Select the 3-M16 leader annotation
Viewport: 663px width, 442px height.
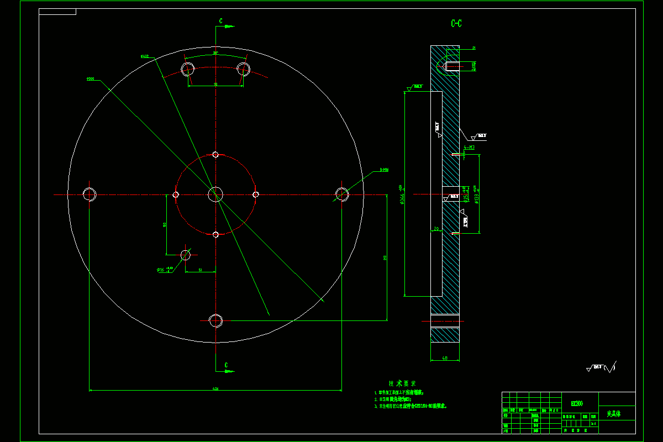point(384,170)
